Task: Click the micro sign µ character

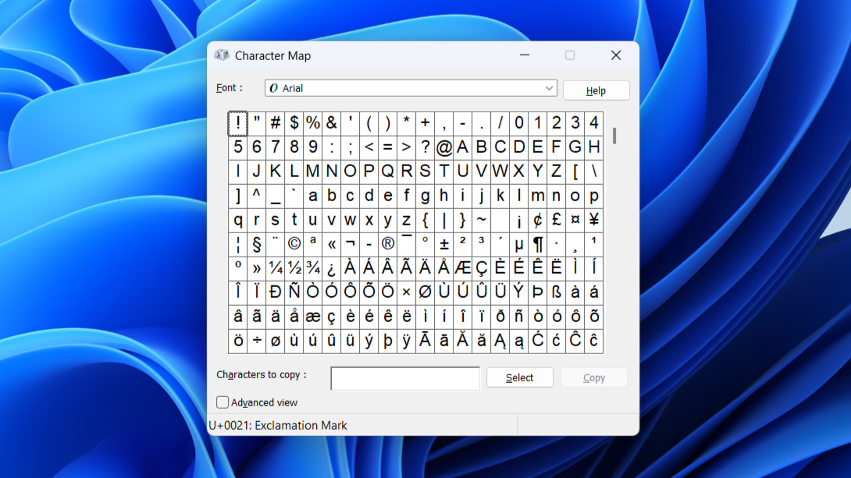Action: tap(519, 244)
